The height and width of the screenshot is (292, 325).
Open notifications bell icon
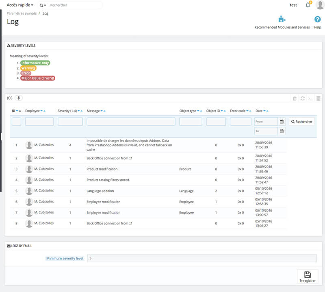308,5
